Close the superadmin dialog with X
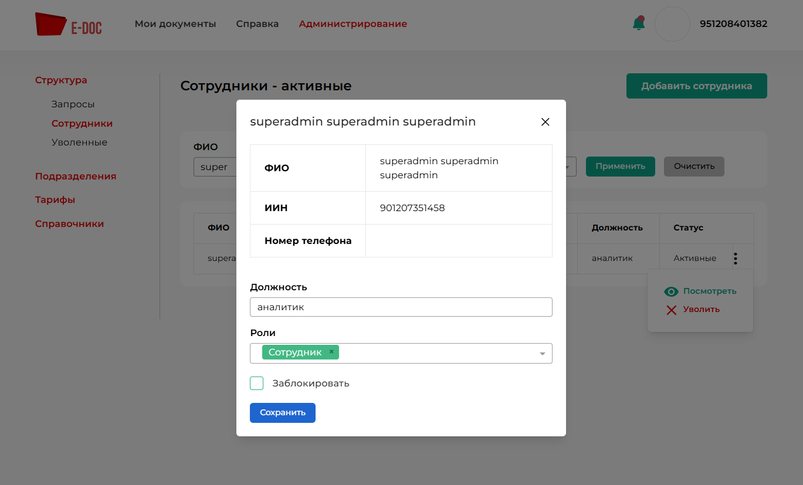The height and width of the screenshot is (485, 803). point(545,122)
